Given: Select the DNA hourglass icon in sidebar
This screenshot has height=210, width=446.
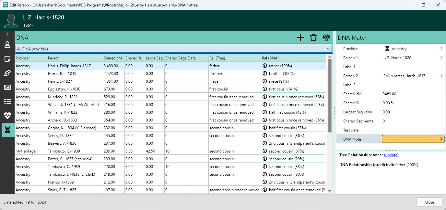Looking at the screenshot, I should [7, 130].
